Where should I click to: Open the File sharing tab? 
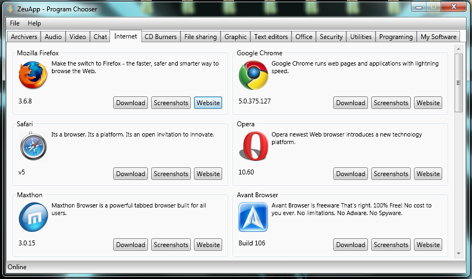pos(201,37)
